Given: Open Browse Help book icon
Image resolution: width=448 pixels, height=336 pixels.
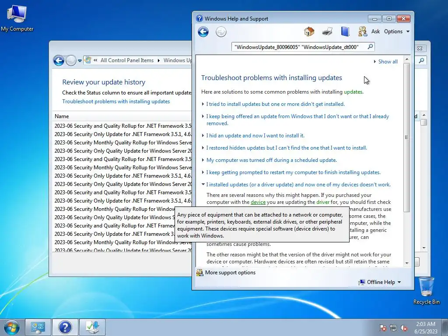Looking at the screenshot, I should (x=345, y=31).
